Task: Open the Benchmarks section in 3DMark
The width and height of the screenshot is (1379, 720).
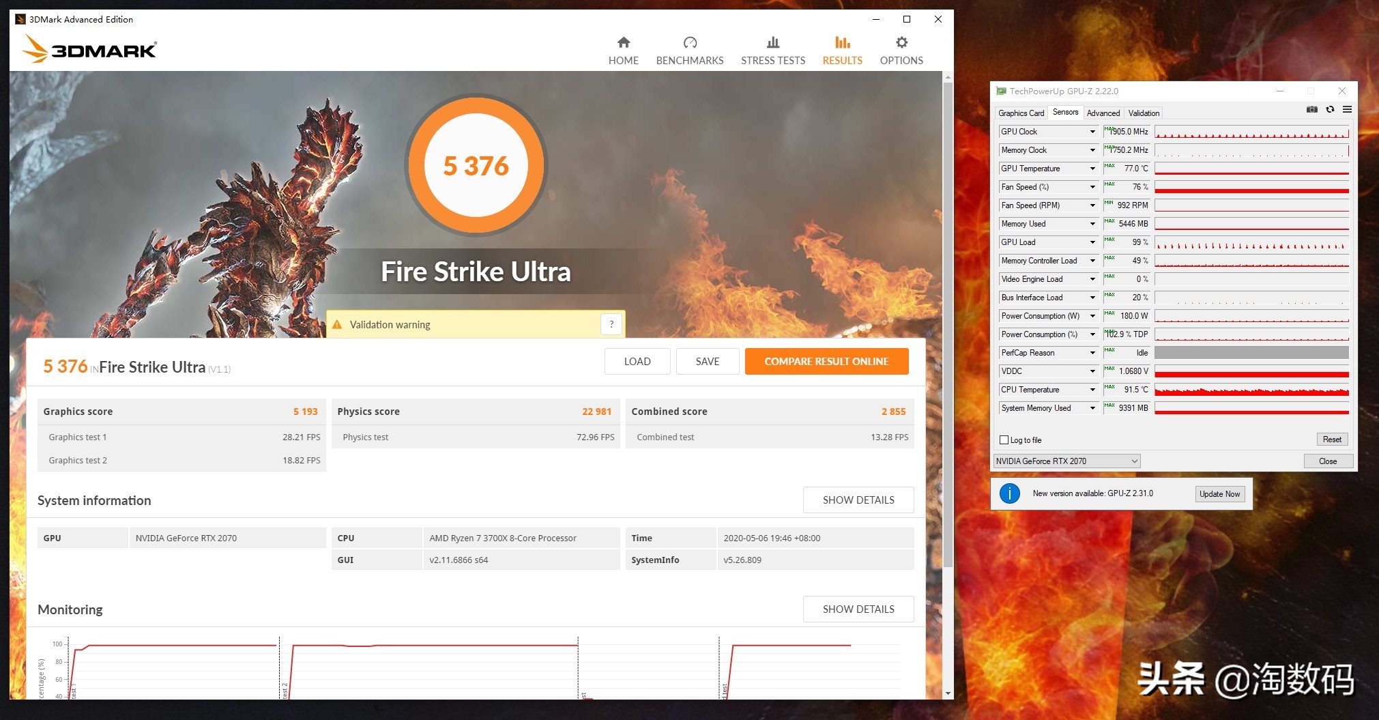Action: (689, 49)
